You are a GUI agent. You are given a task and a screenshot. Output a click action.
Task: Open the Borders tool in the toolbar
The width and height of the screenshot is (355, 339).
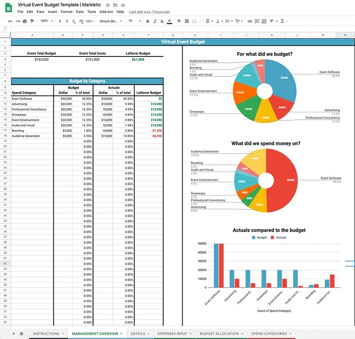[187, 21]
